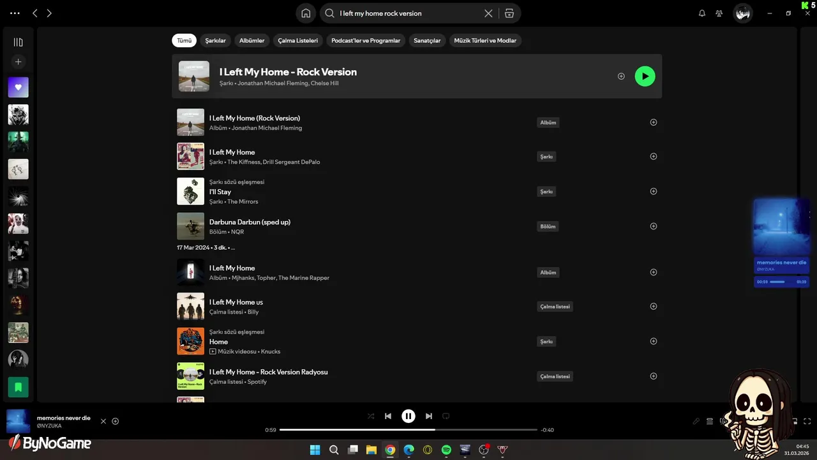817x460 pixels.
Task: Skip to previous track
Action: 388,416
